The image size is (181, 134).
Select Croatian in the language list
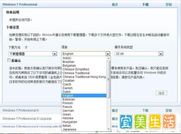(x=84, y=81)
